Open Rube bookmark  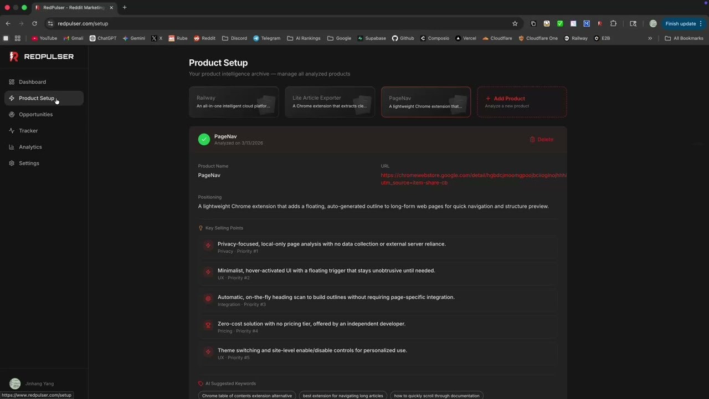(x=178, y=38)
